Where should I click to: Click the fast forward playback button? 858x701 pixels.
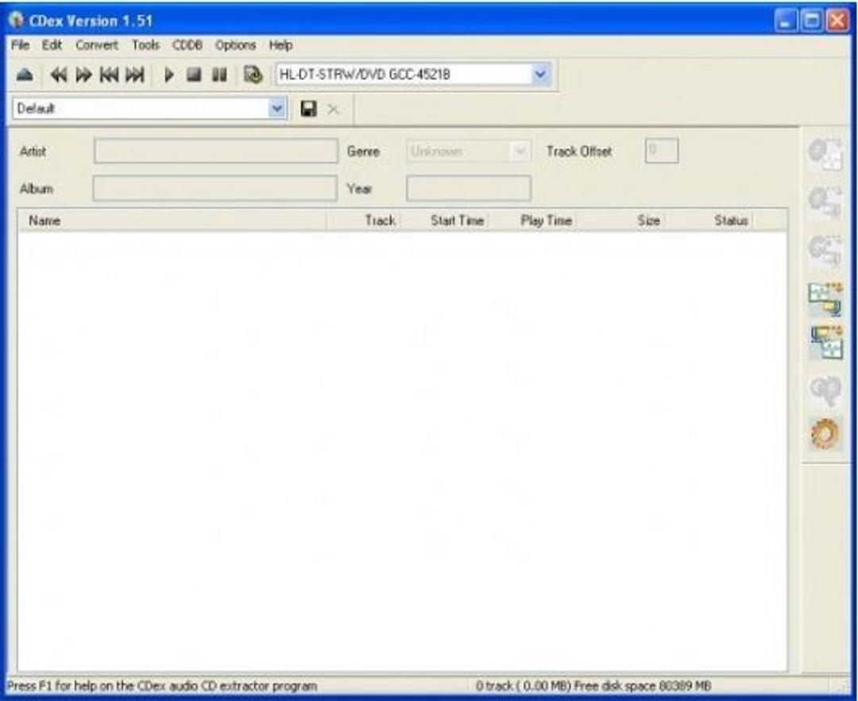[83, 75]
